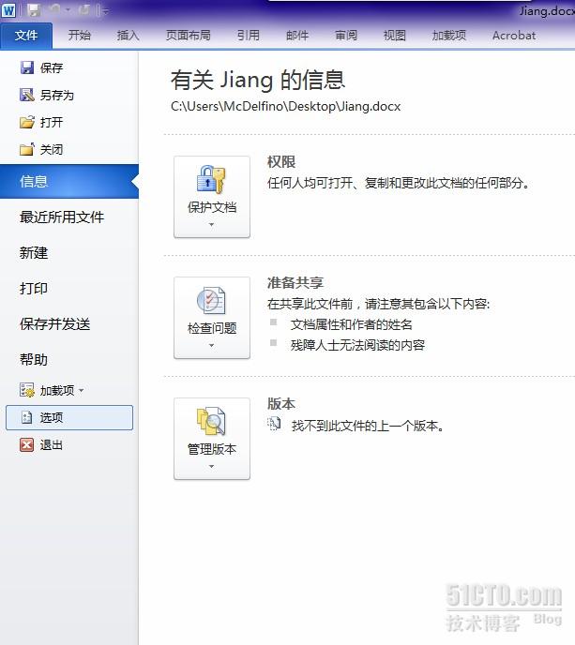This screenshot has width=575, height=645.
Task: Click the text 找不到此文件的上一个版本
Action: pyautogui.click(x=368, y=426)
